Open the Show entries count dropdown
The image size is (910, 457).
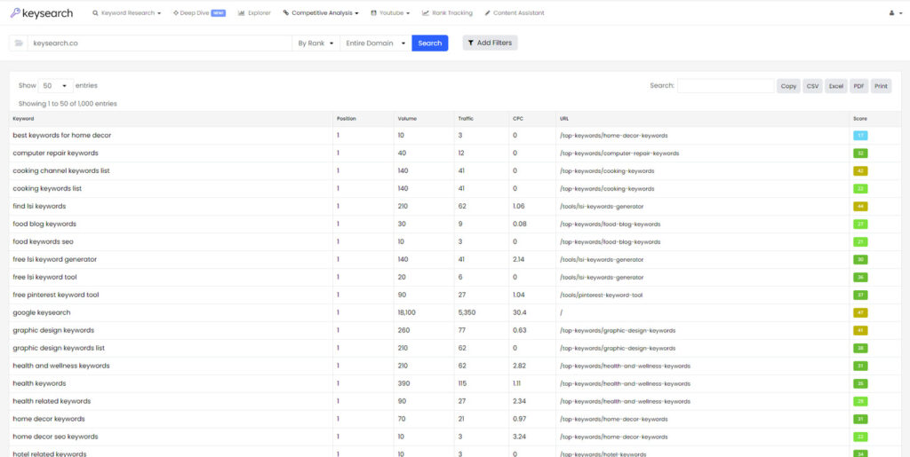click(x=56, y=86)
